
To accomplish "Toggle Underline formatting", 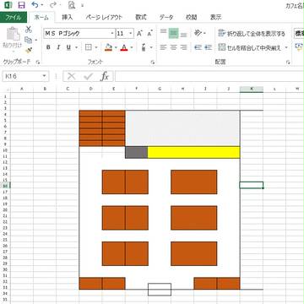I will (x=68, y=47).
